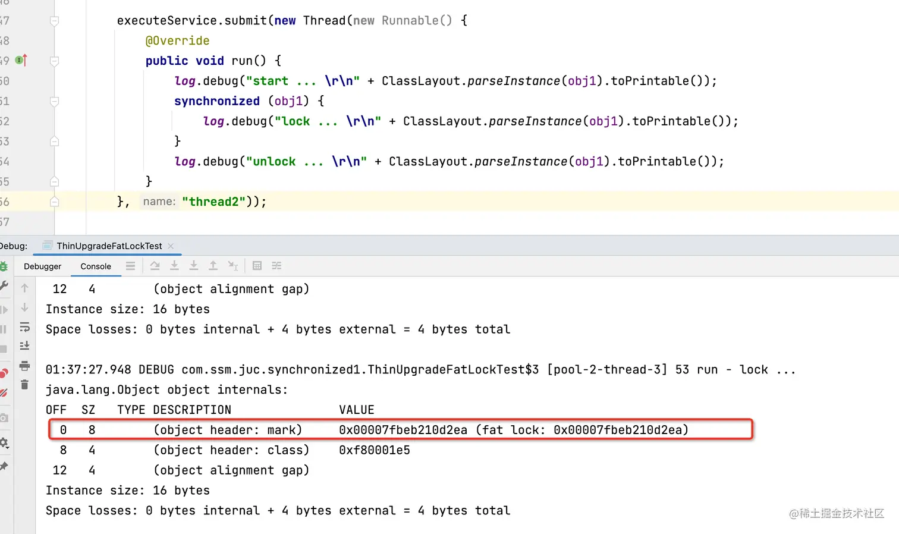
Task: Click the "VALUE" column header in console
Action: pos(357,410)
